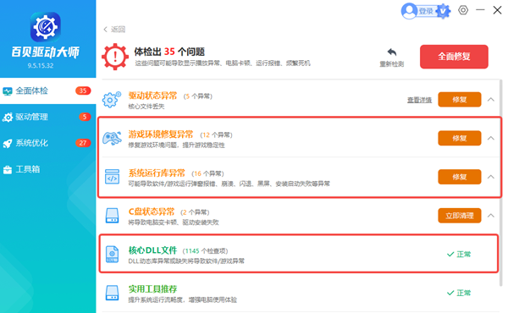Open the 驱动管理 sidebar tab
508x313 pixels.
pos(48,117)
